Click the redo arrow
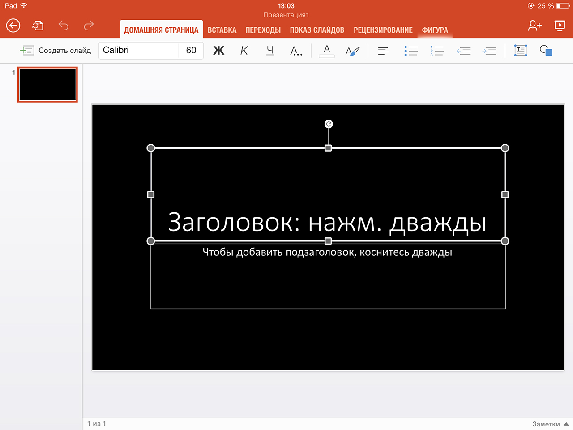The width and height of the screenshot is (573, 430). (x=89, y=26)
